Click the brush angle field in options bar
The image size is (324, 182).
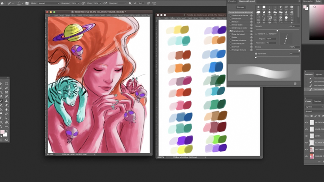(141, 3)
